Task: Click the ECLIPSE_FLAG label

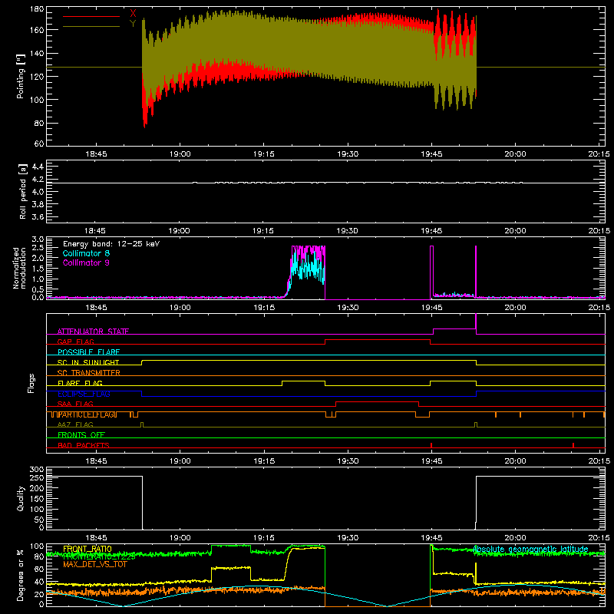Action: point(84,394)
